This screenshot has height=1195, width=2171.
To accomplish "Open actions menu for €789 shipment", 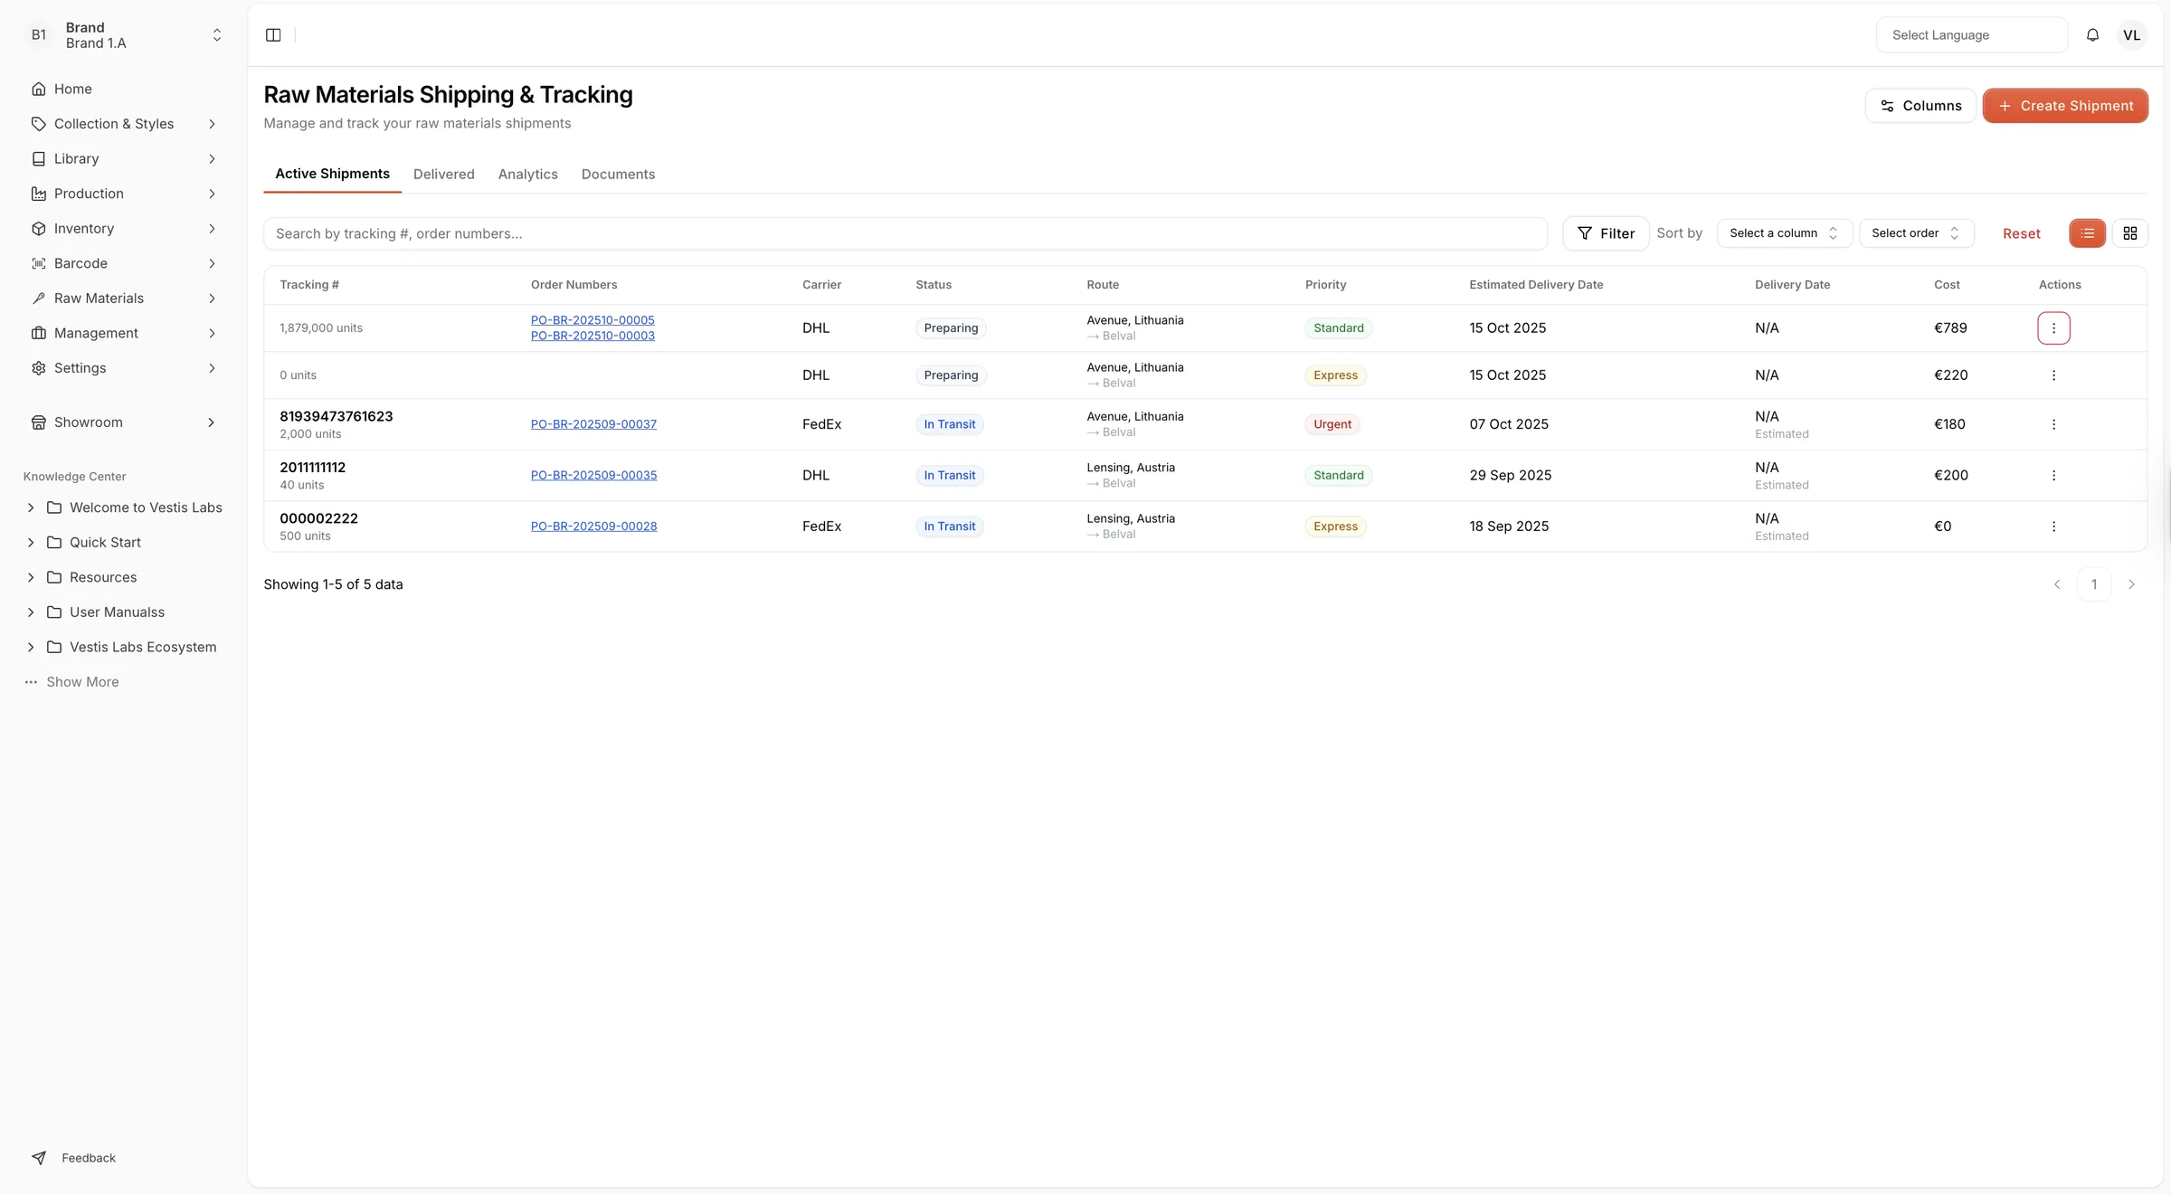I will pyautogui.click(x=2053, y=328).
